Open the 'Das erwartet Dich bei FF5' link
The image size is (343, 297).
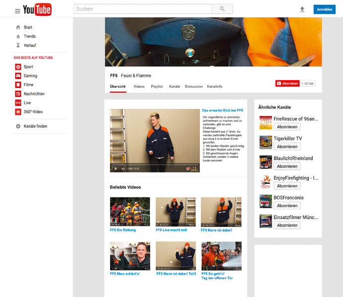(223, 110)
